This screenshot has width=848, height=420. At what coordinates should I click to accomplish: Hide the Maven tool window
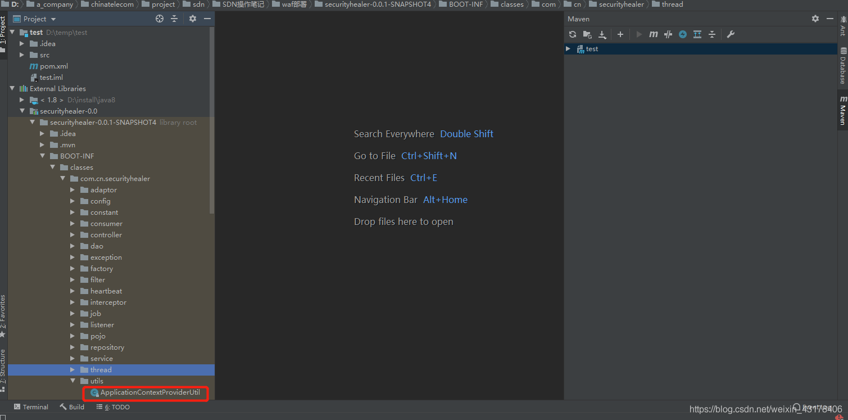(830, 19)
